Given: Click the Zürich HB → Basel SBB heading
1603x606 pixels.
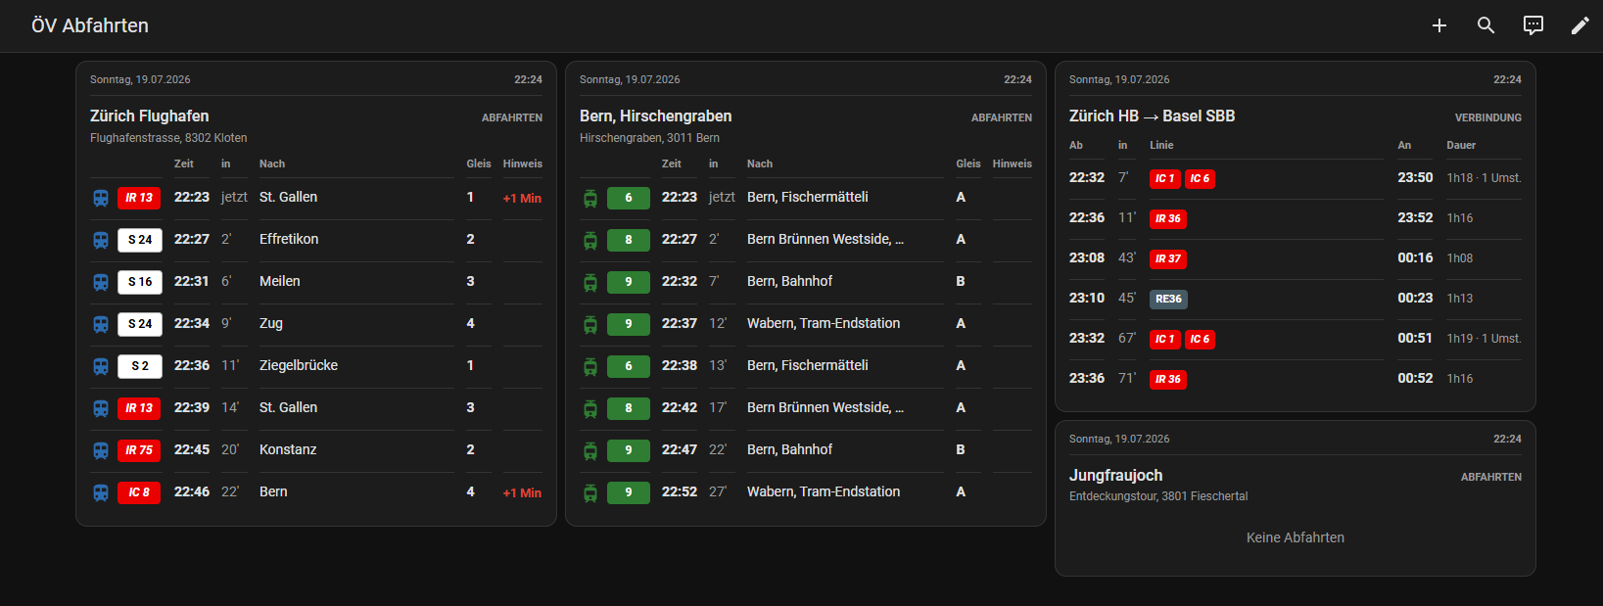Looking at the screenshot, I should pyautogui.click(x=1153, y=116).
